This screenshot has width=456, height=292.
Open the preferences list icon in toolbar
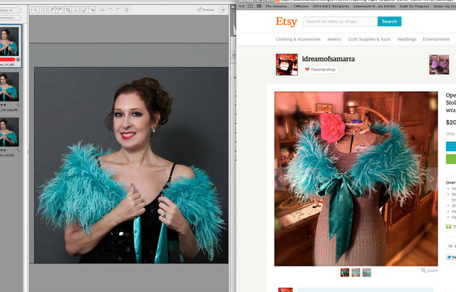[x=101, y=10]
